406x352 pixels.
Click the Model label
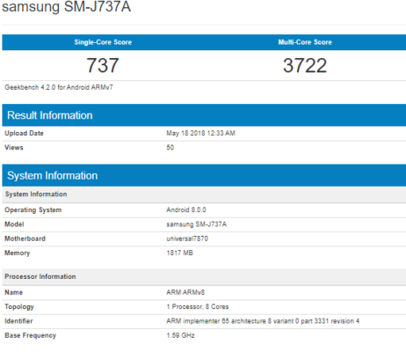14,224
